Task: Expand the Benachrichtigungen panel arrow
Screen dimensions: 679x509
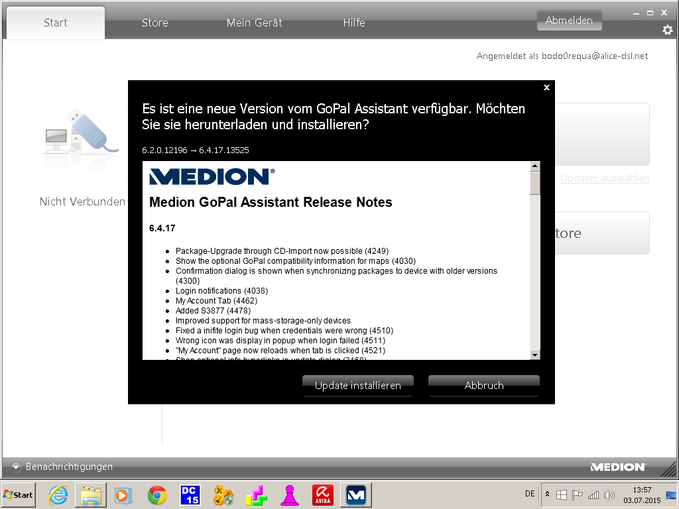Action: (16, 467)
